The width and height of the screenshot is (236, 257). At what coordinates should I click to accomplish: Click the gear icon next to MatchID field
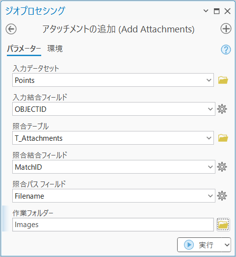222,167
